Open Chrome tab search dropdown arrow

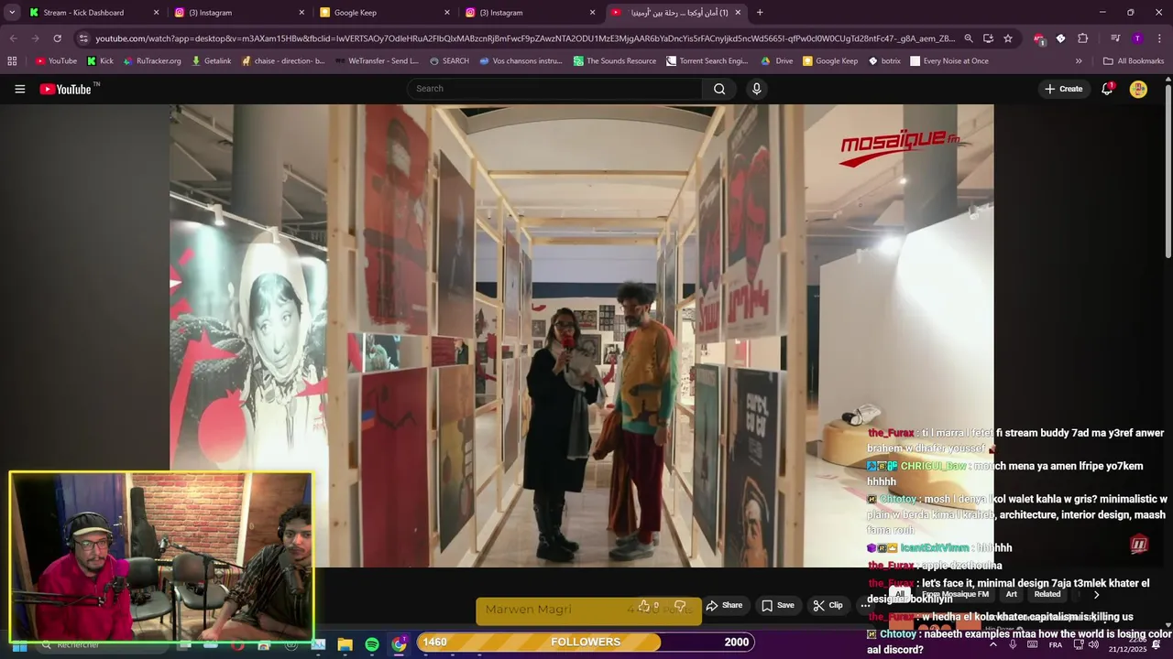click(12, 13)
